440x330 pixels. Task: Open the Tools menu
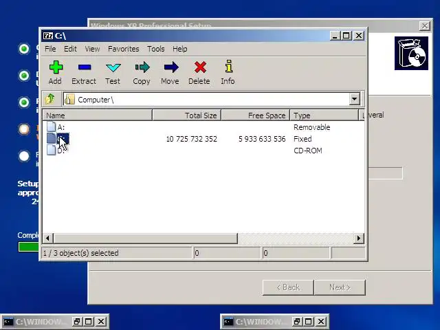[156, 49]
